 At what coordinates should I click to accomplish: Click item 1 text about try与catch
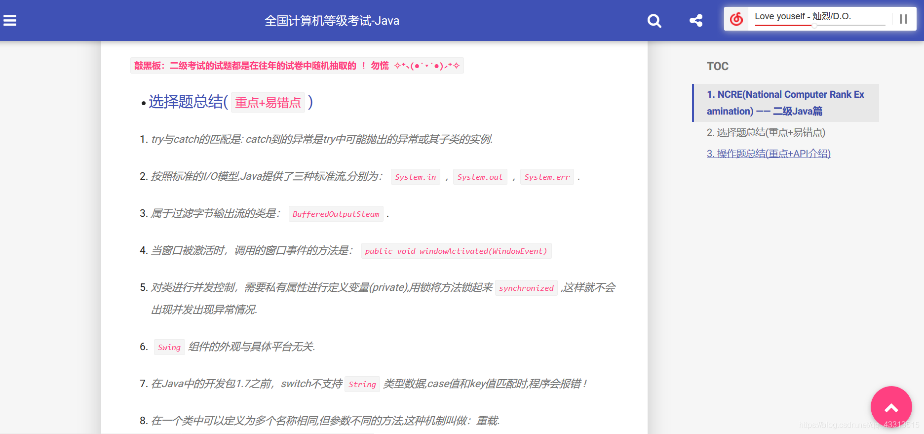322,139
